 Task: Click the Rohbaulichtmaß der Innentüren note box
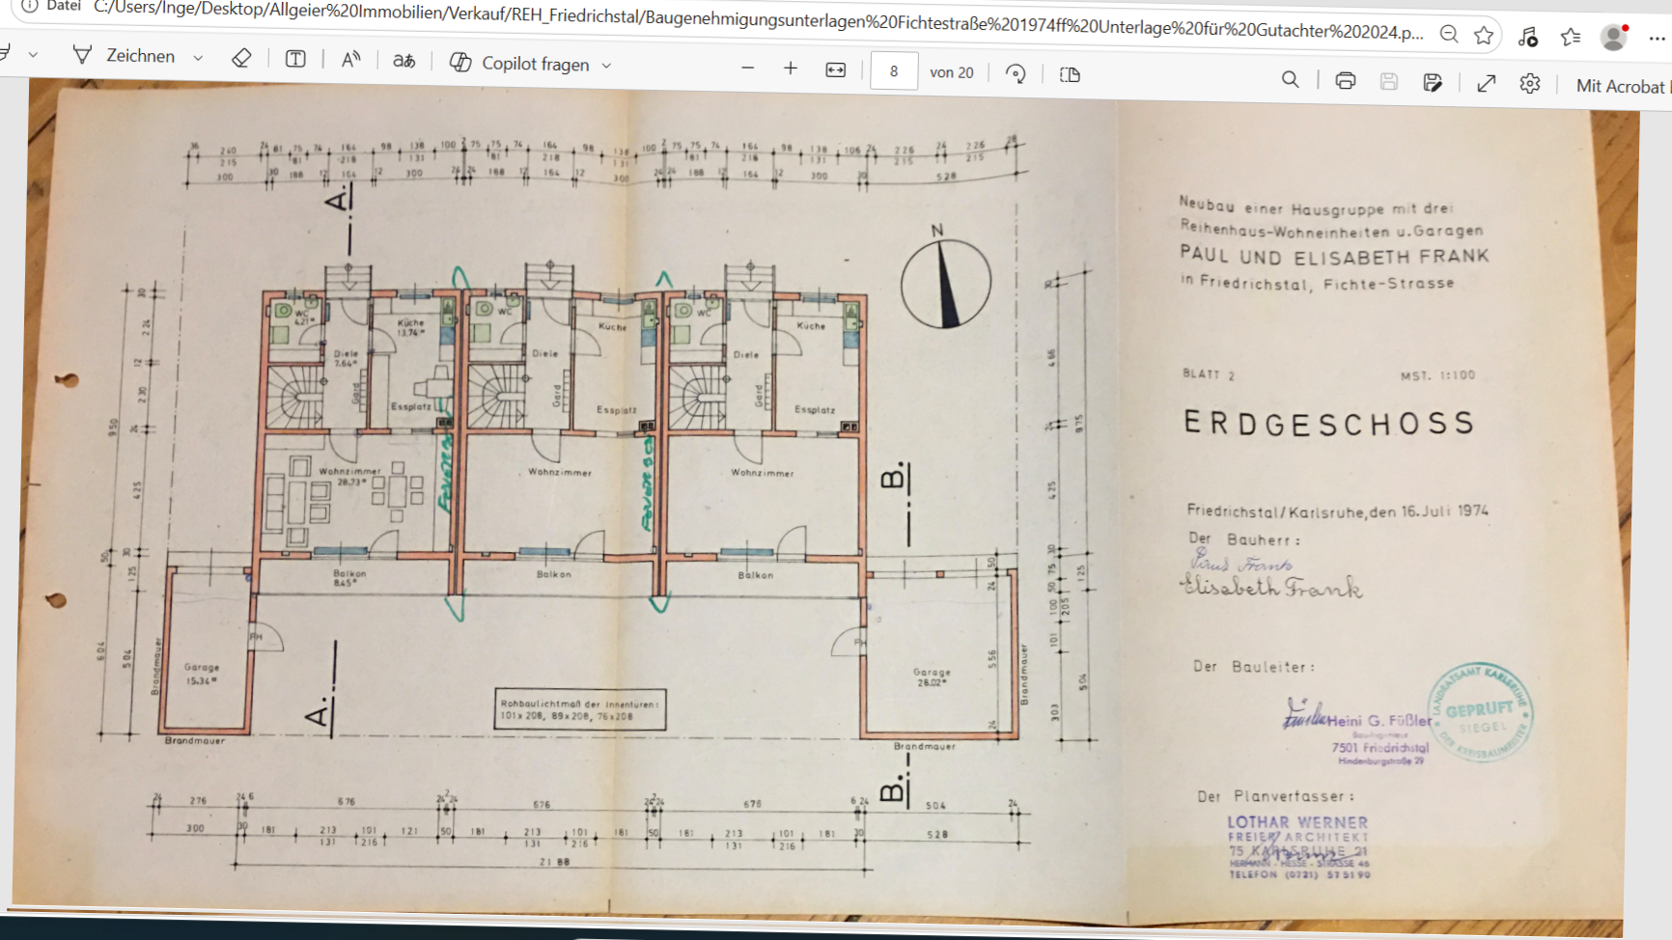coord(580,709)
